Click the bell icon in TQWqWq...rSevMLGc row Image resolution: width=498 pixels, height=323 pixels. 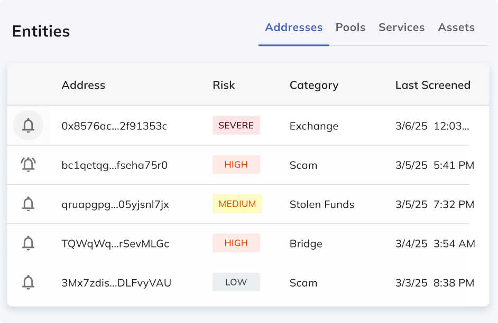[x=28, y=243]
